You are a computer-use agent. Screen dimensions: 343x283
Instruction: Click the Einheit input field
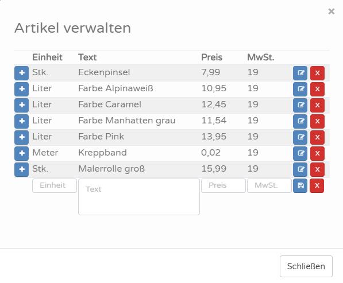pyautogui.click(x=55, y=186)
